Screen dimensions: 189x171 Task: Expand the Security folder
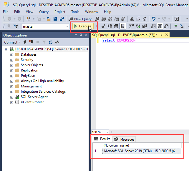point(11,60)
